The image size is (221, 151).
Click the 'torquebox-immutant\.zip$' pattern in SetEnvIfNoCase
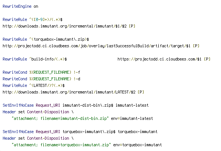point(89,132)
